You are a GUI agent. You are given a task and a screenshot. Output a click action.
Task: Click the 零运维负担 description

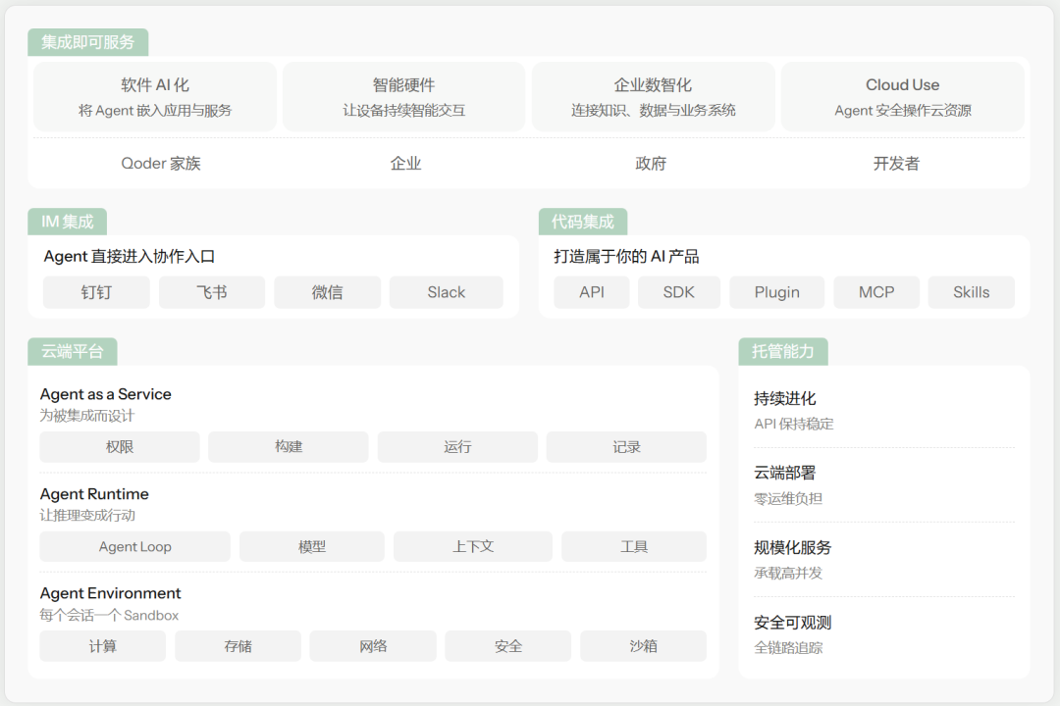[788, 498]
